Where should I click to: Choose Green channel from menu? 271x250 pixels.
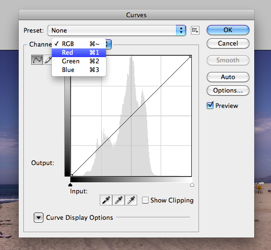pyautogui.click(x=79, y=61)
